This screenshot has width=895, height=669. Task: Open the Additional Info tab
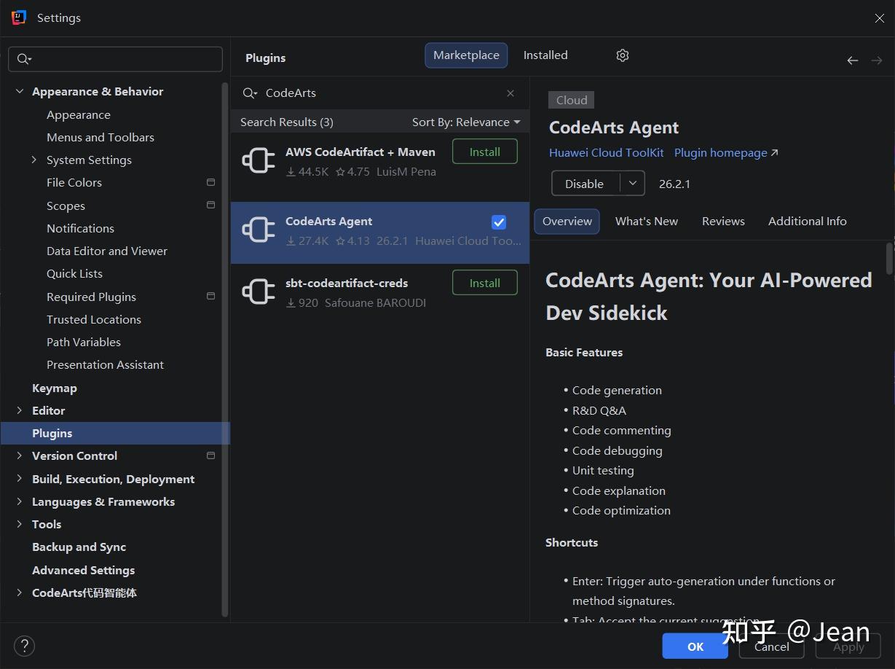pos(808,222)
